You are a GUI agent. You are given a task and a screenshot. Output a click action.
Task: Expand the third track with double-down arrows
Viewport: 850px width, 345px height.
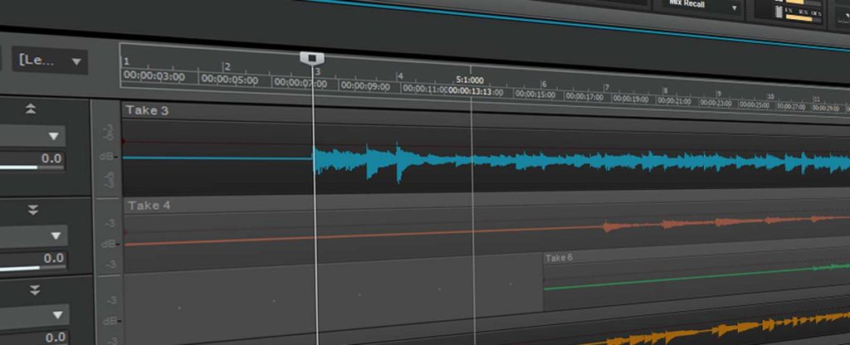coord(35,289)
